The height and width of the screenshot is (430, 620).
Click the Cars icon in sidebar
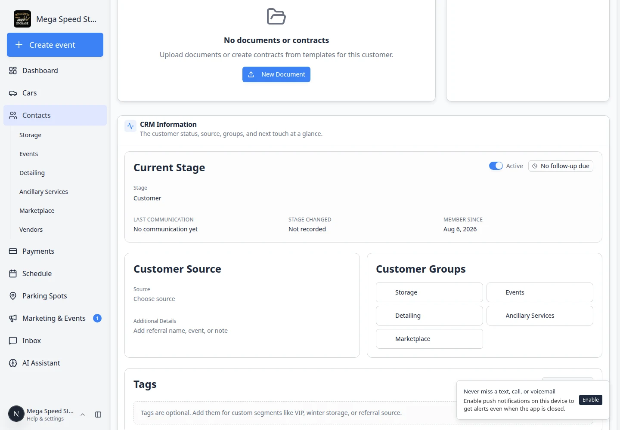pos(13,93)
